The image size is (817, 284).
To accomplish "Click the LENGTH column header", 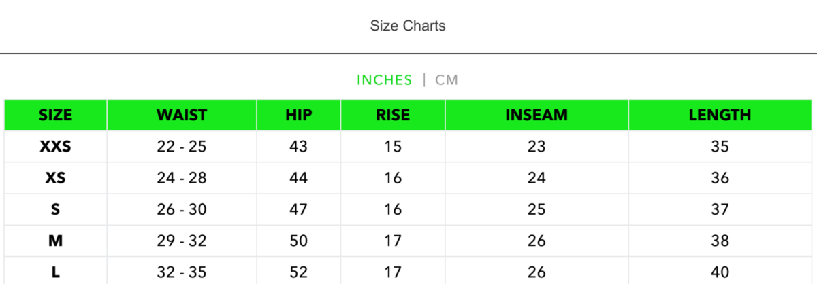I will 720,115.
